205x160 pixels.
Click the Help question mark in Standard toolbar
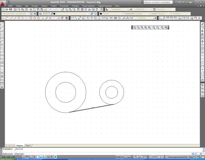click(x=101, y=9)
